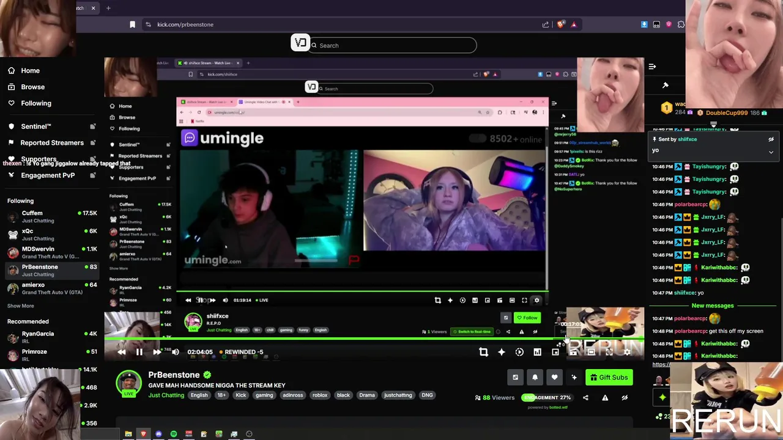Open Browse in the Kick sidebar

(x=33, y=87)
